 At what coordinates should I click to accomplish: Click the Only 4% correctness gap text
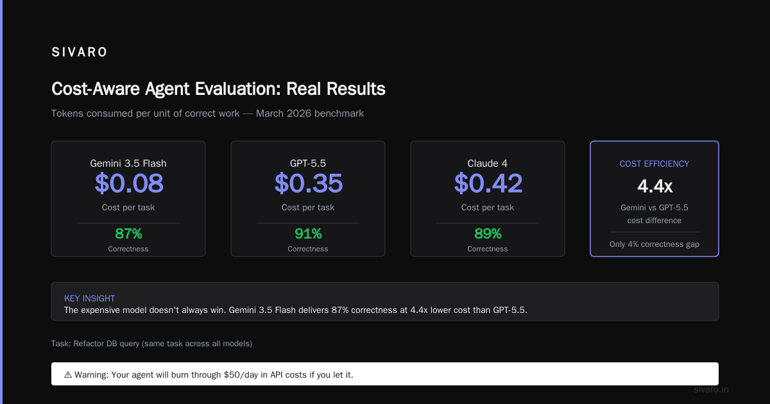654,244
